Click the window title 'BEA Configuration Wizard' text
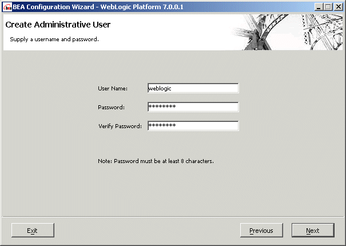Image resolution: width=346 pixels, height=246 pixels. pyautogui.click(x=53, y=7)
